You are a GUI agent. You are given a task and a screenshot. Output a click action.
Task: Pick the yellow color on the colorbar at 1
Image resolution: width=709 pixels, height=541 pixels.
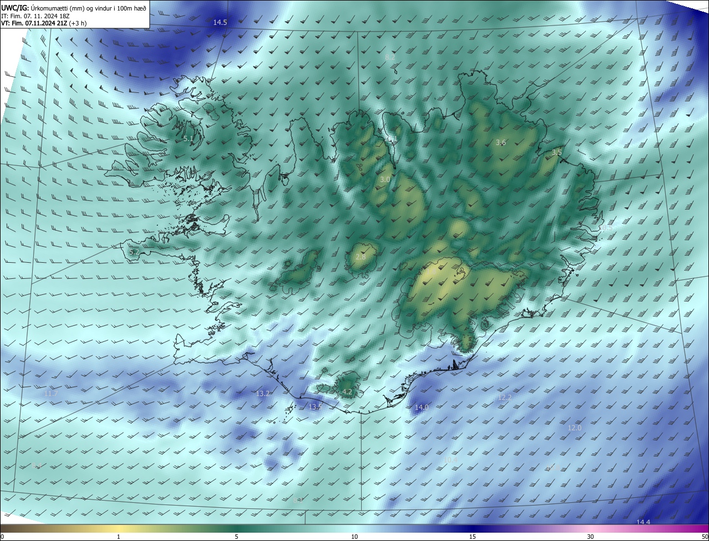click(x=119, y=529)
